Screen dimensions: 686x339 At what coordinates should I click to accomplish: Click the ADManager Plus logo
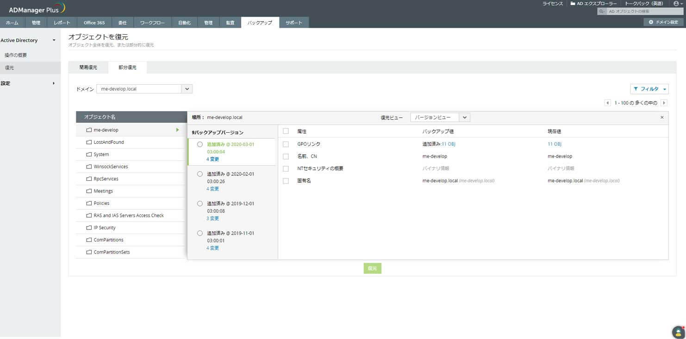[x=37, y=8]
